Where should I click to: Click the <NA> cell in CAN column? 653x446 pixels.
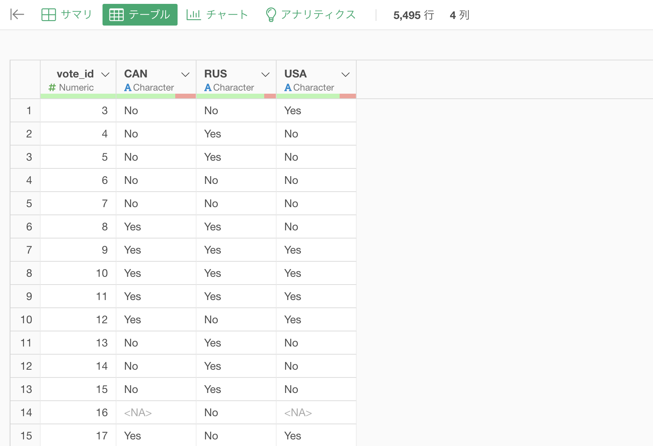click(156, 413)
